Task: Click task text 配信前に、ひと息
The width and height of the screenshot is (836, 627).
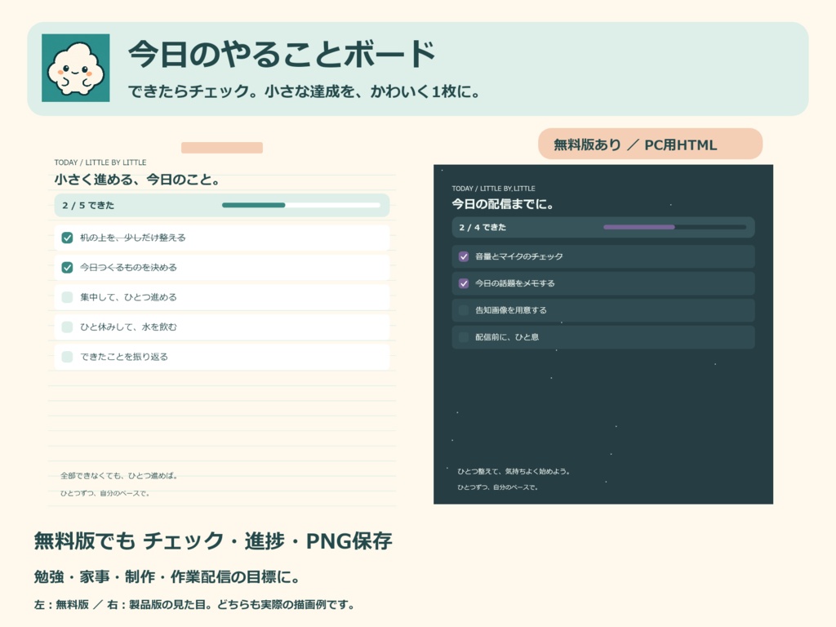Action: (507, 337)
